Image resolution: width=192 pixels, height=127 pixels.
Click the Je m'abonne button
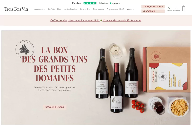[153, 11]
